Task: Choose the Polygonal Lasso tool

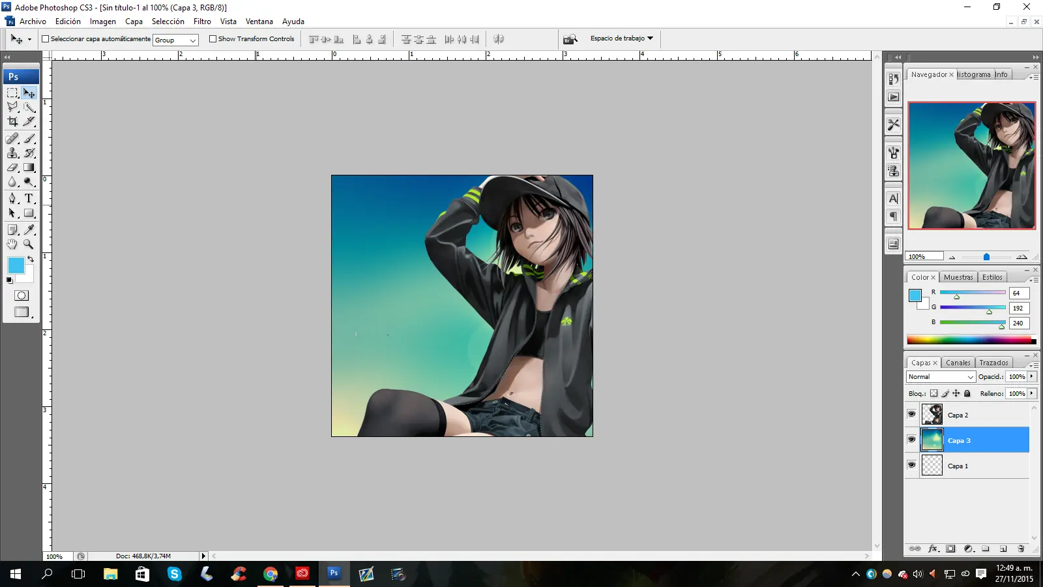Action: tap(12, 107)
